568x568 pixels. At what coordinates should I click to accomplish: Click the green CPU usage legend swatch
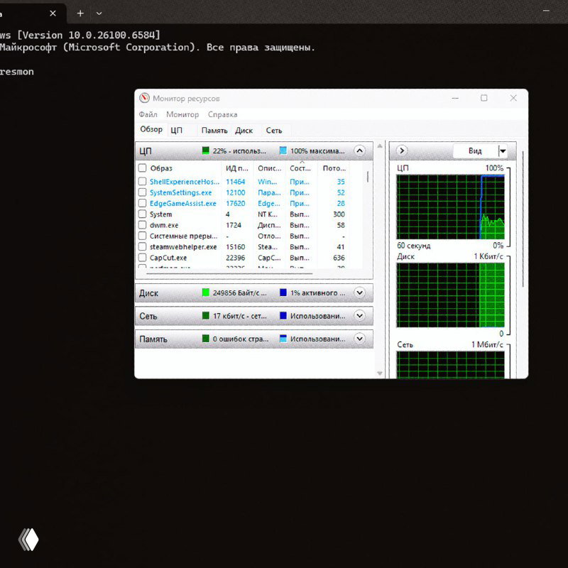tap(207, 151)
